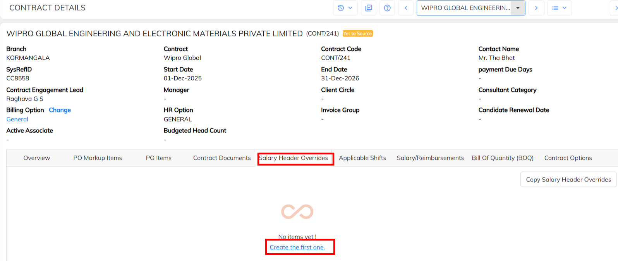Go to previous contract with left arrow
The image size is (618, 261).
(406, 8)
